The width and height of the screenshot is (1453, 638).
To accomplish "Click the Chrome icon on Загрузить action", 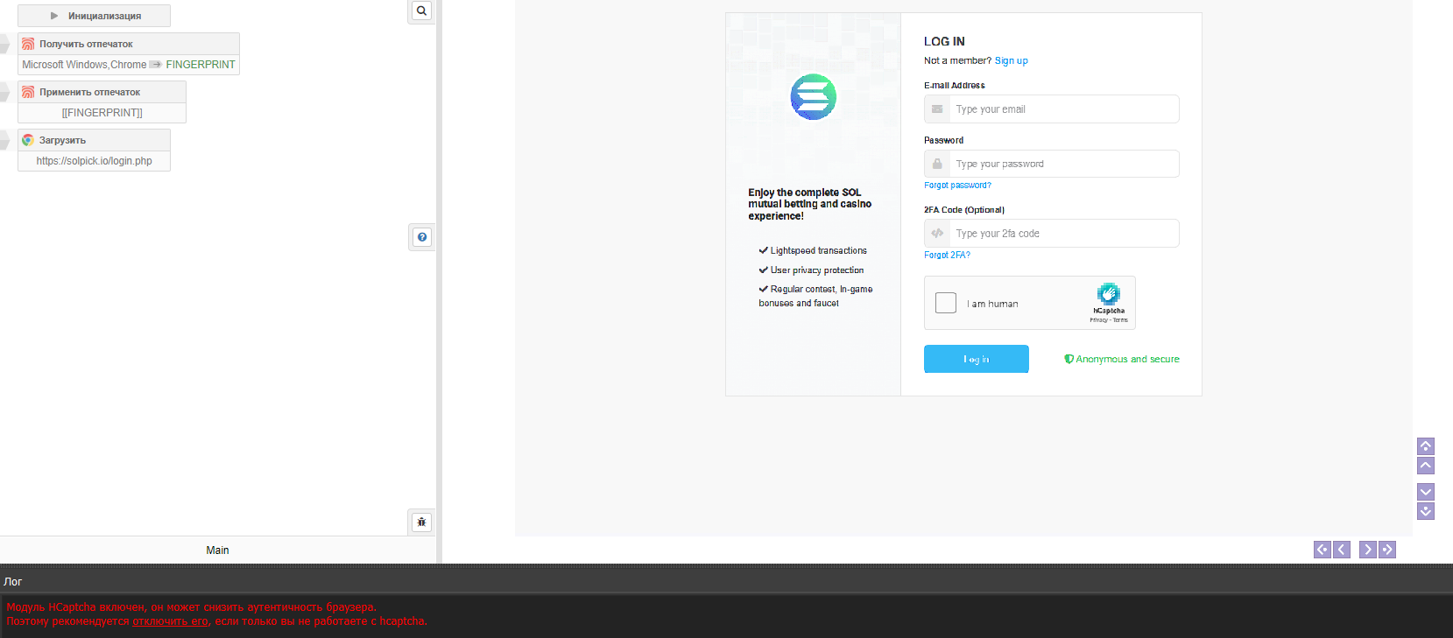I will pos(28,140).
